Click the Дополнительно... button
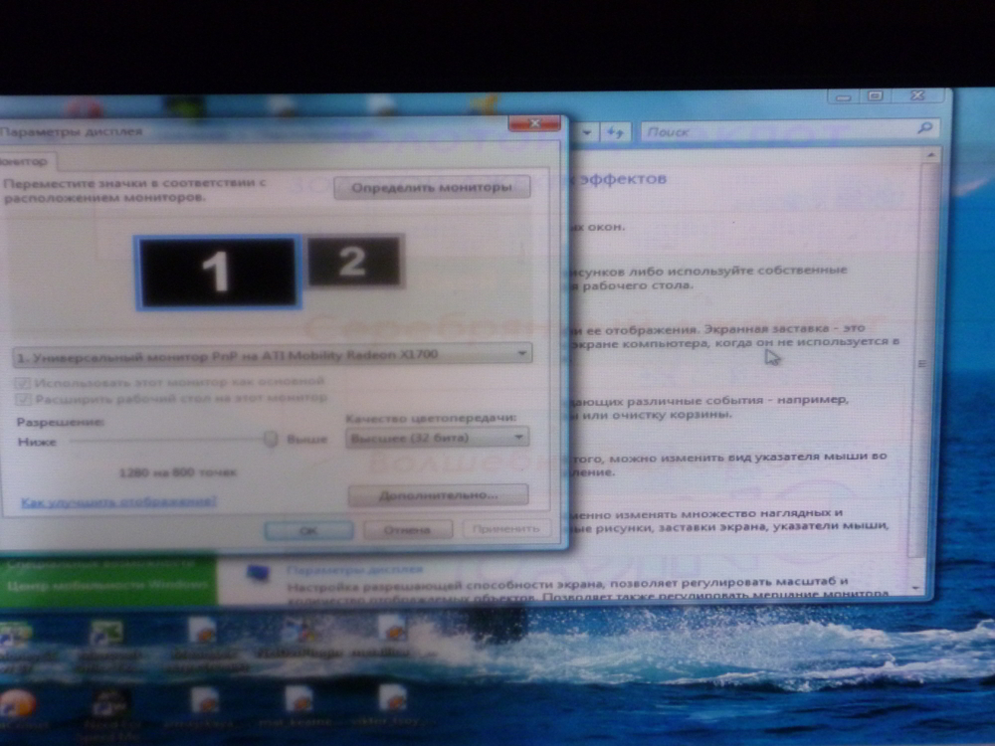 pyautogui.click(x=438, y=494)
